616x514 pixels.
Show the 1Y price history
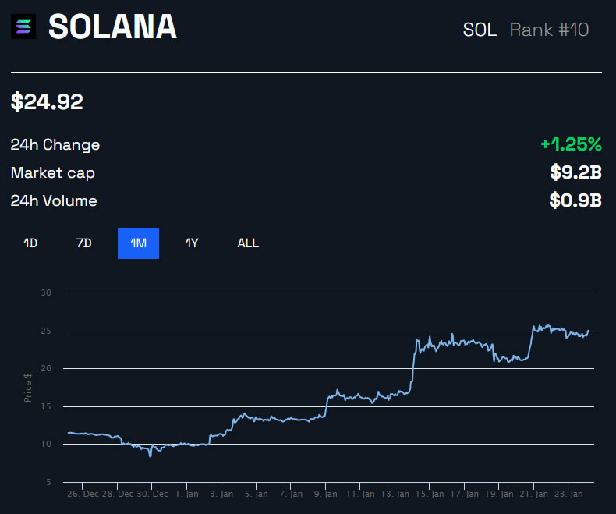[x=192, y=243]
